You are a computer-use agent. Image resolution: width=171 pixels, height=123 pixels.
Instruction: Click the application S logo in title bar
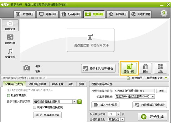(x=5, y=5)
